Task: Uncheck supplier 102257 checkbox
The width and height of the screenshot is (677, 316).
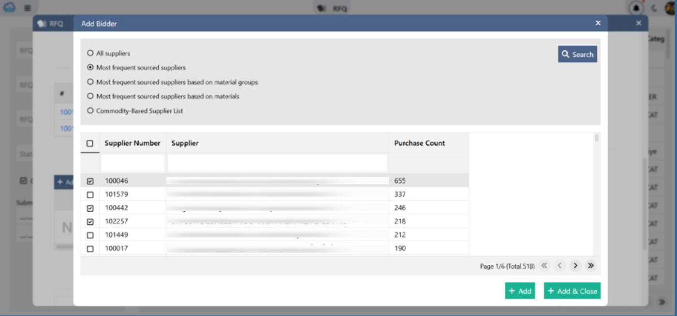Action: 90,222
